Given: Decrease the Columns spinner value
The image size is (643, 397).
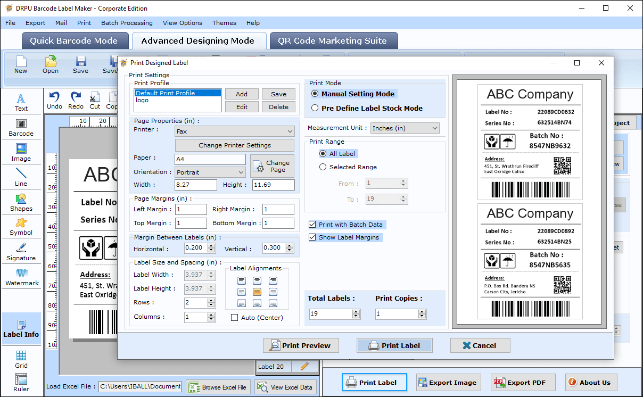Looking at the screenshot, I should (211, 319).
